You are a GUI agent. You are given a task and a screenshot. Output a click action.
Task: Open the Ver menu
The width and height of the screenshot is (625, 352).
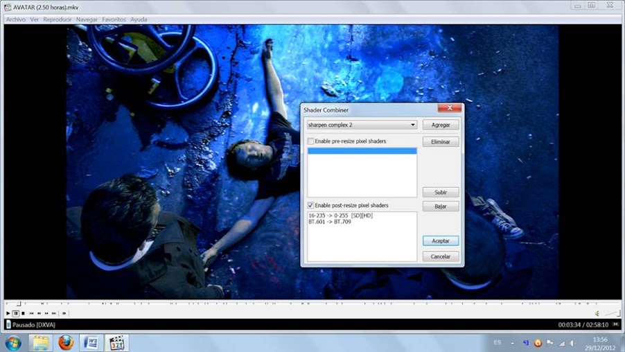34,19
